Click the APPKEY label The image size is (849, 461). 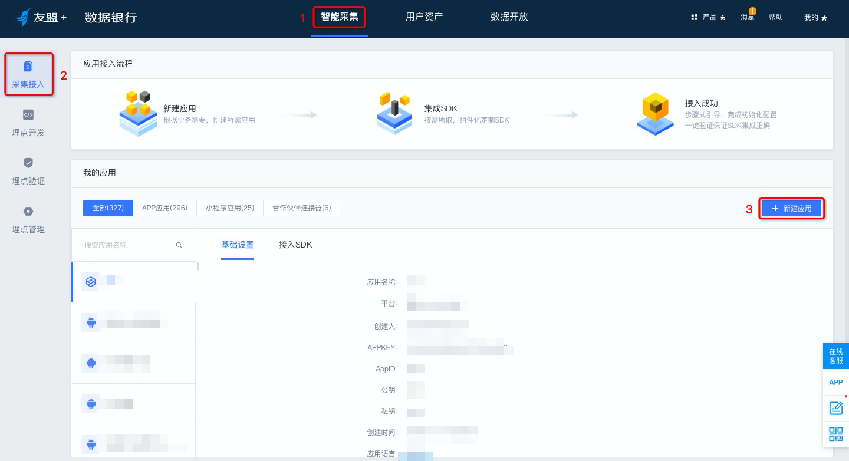tap(383, 347)
